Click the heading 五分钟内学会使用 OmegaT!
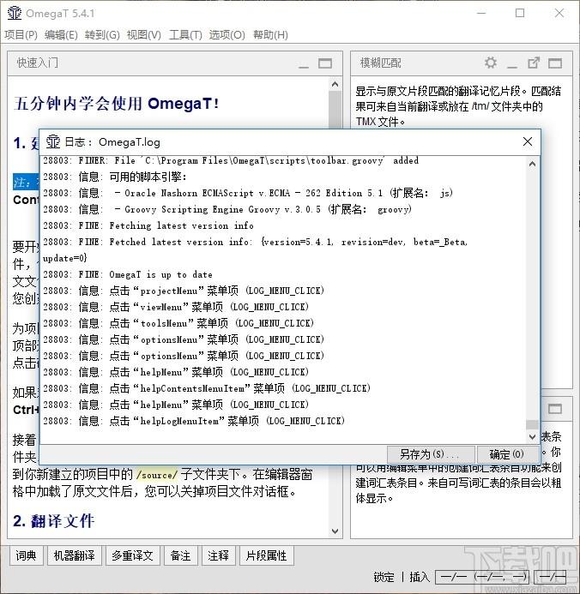 pyautogui.click(x=117, y=104)
